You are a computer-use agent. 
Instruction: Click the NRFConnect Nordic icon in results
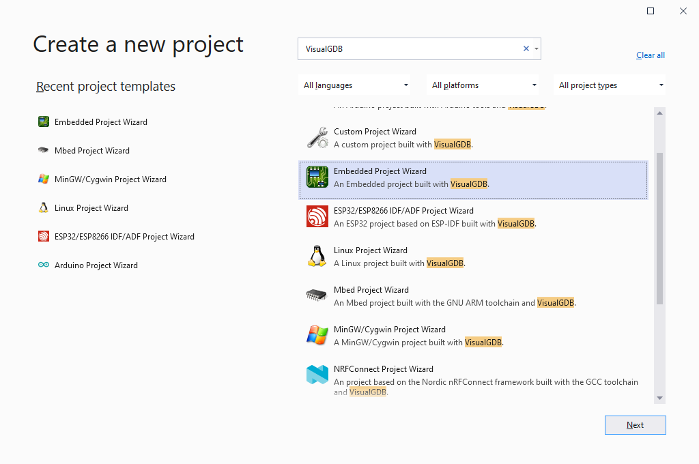(x=317, y=375)
